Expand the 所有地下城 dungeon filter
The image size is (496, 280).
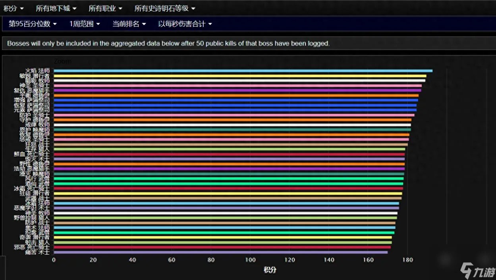click(56, 8)
